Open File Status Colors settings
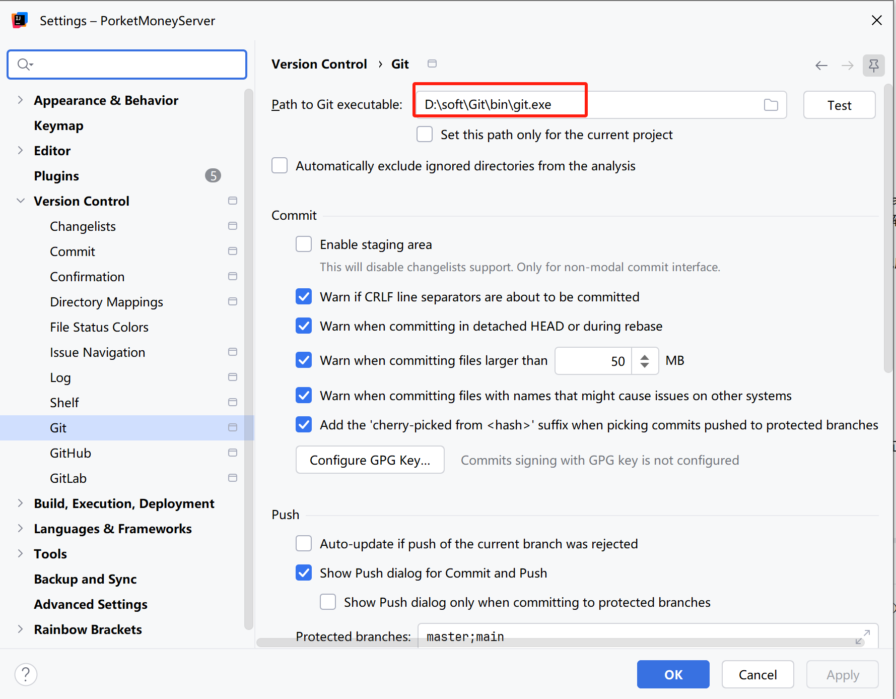 pos(99,327)
